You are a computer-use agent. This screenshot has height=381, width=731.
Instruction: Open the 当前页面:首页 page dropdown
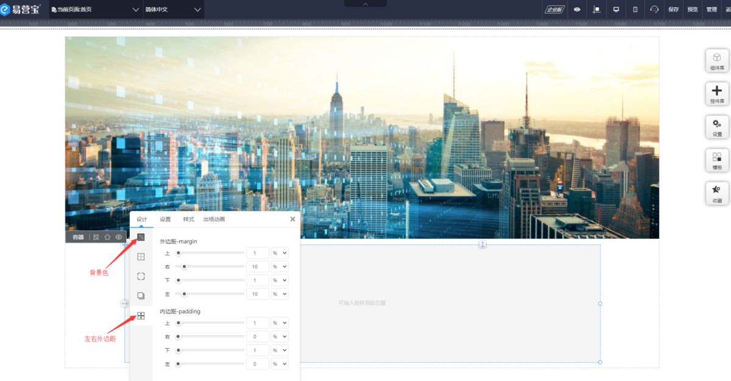[95, 9]
